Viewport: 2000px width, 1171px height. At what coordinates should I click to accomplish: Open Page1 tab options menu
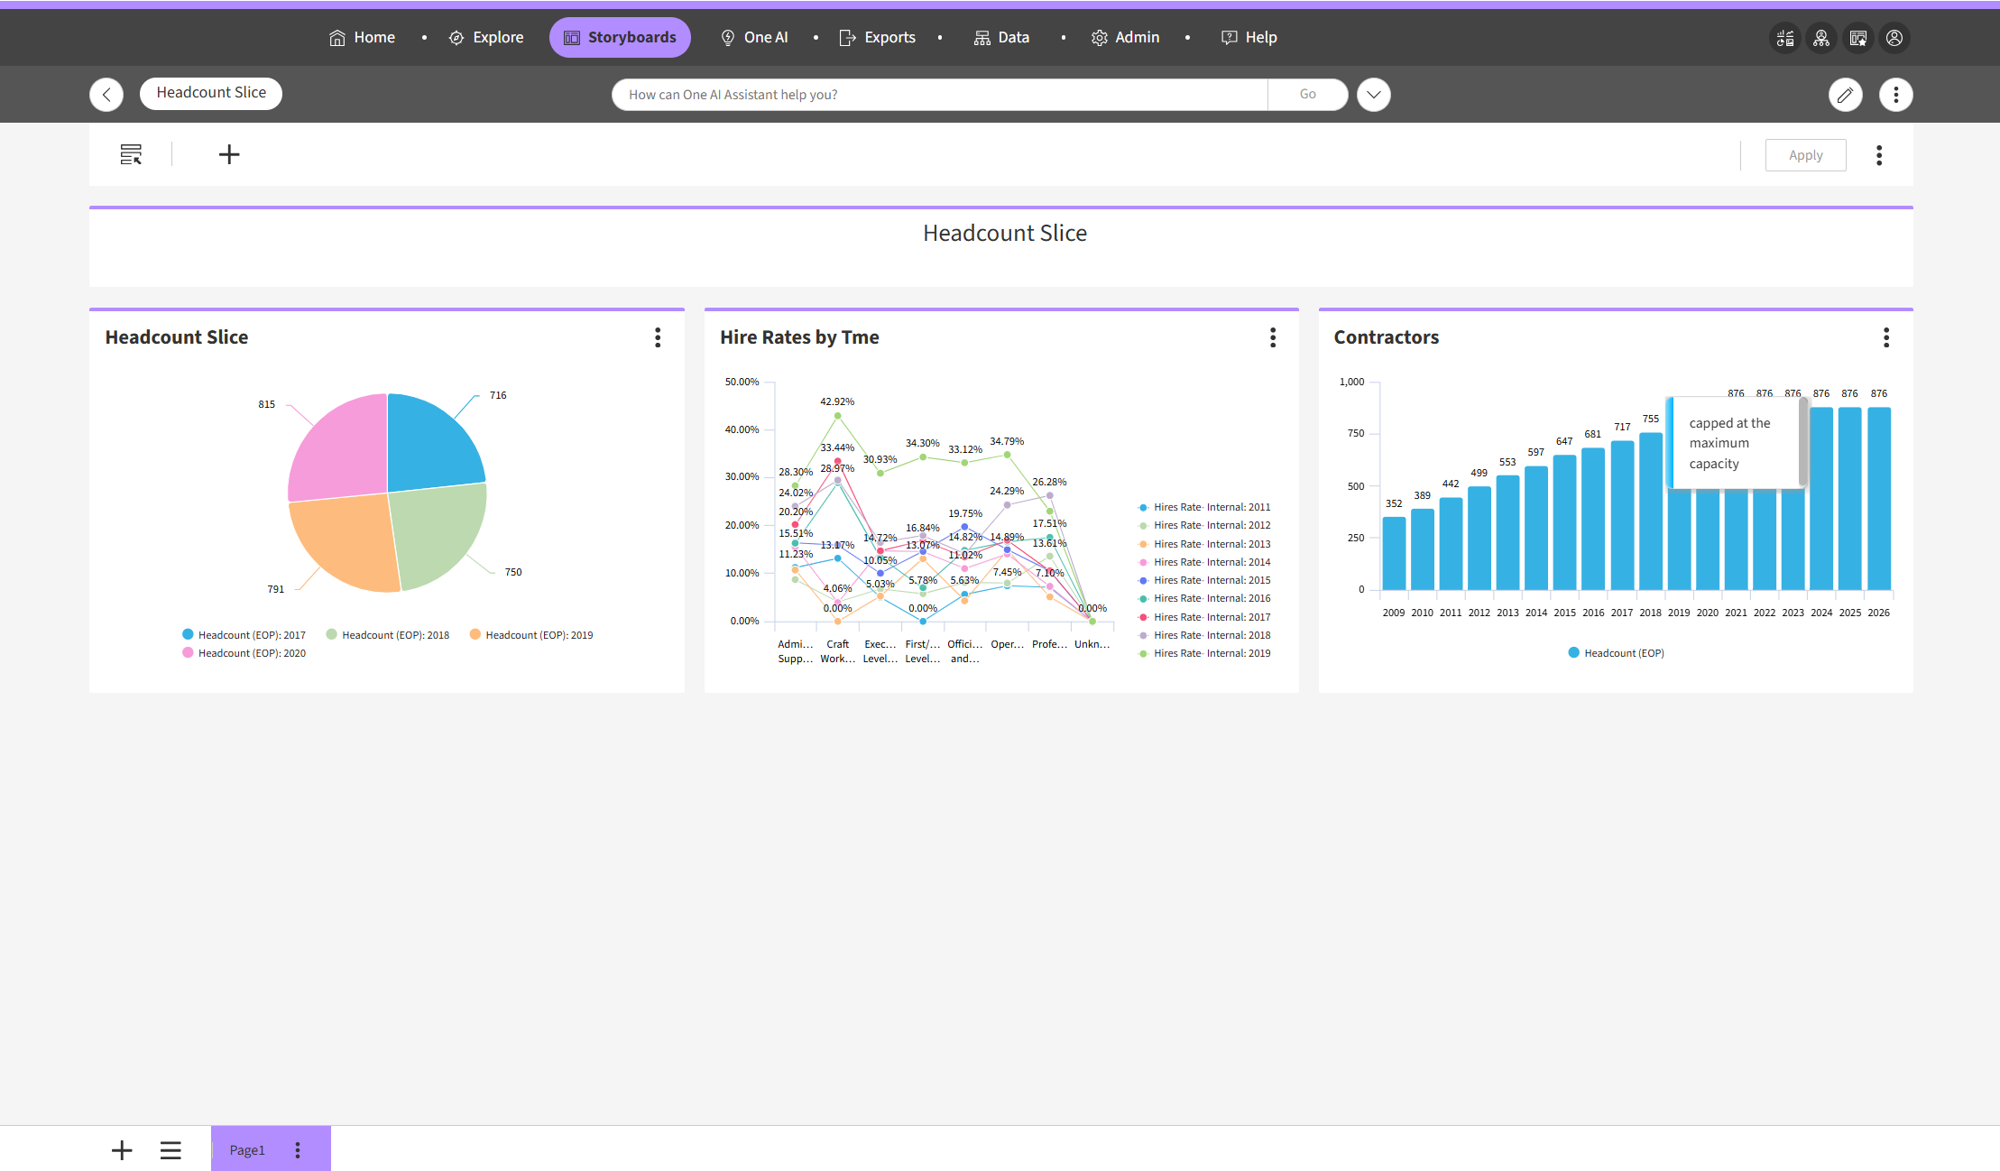coord(298,1150)
